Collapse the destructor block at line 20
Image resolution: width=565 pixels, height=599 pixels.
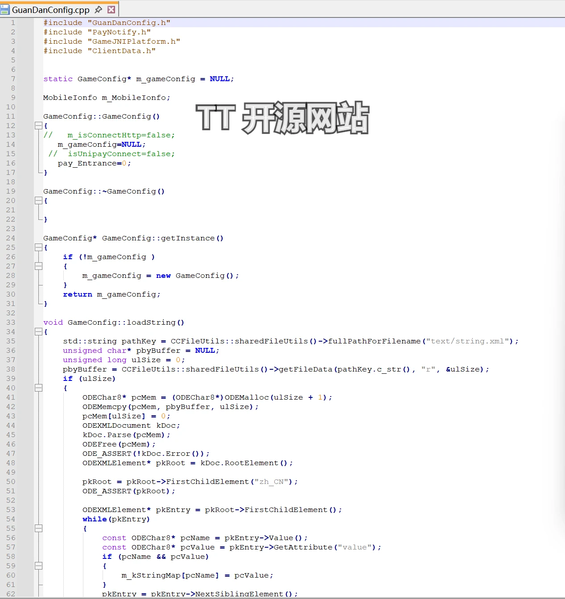38,201
